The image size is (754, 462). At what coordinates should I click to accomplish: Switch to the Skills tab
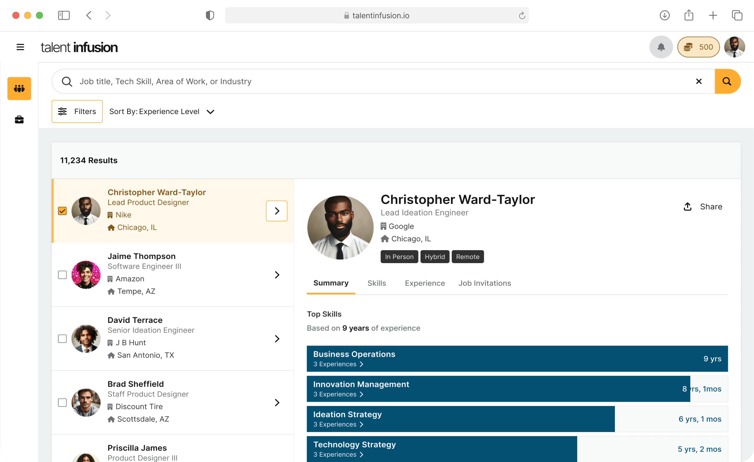pyautogui.click(x=376, y=283)
